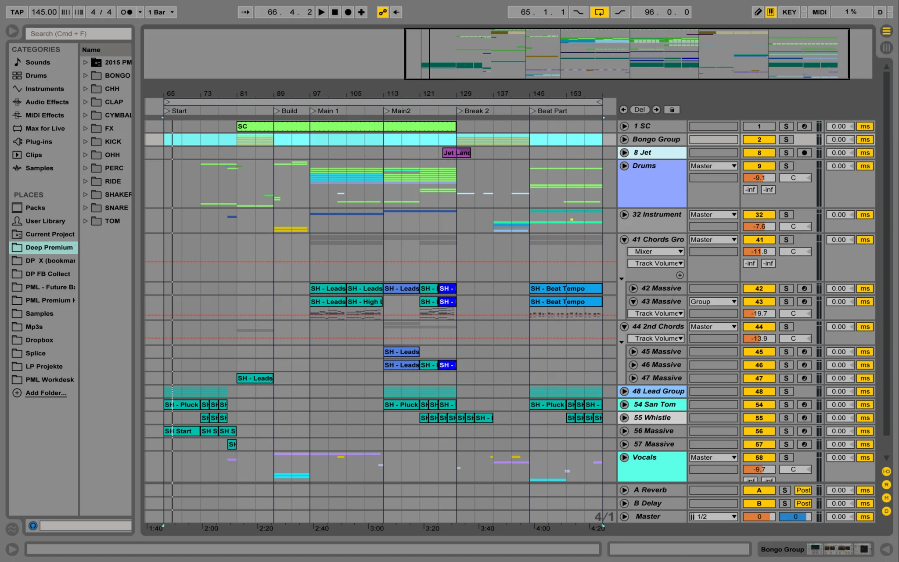Fold the 41 Chords Group track
Viewport: 899px width, 562px height.
pos(624,240)
